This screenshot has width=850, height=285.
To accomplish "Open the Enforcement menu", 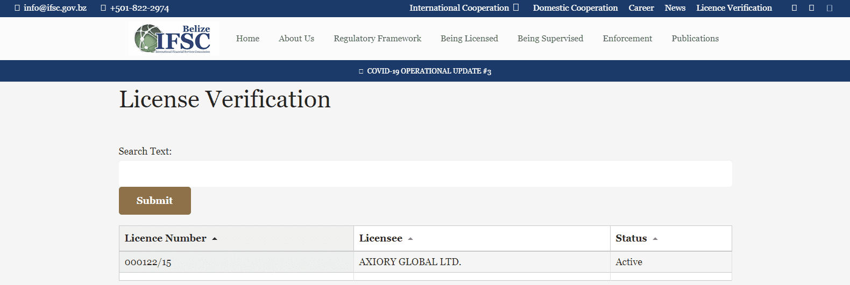I will coord(627,39).
